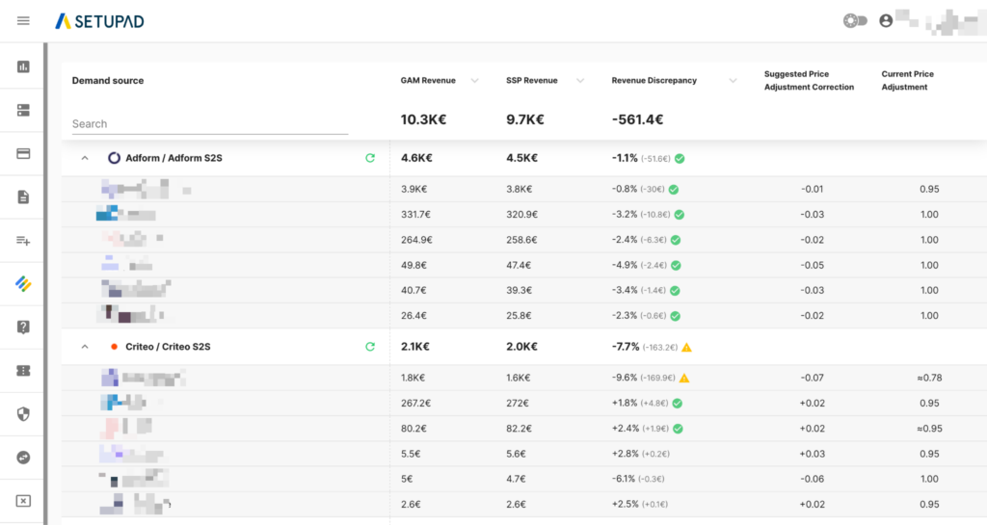This screenshot has height=525, width=987.
Task: Click the green check for Adform -1.1%
Action: 680,158
